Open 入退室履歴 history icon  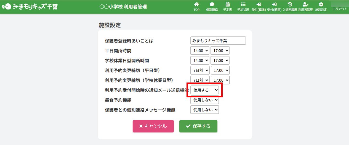point(290,4)
